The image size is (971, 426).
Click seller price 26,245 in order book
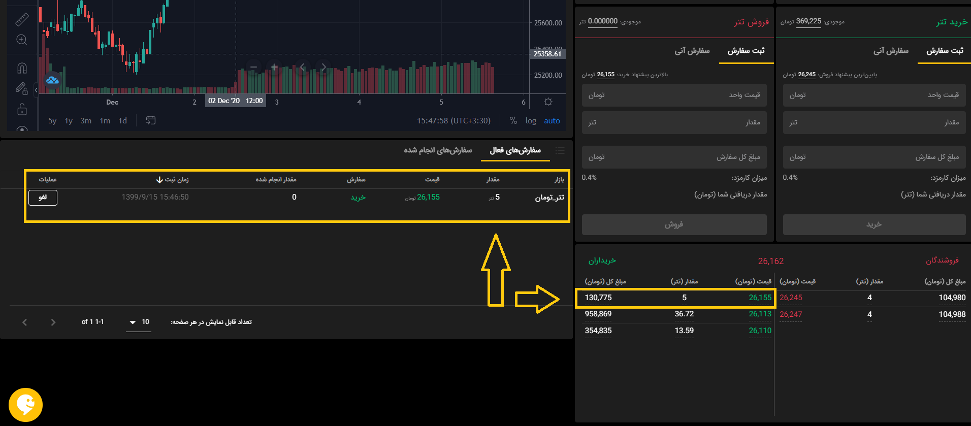[791, 298]
